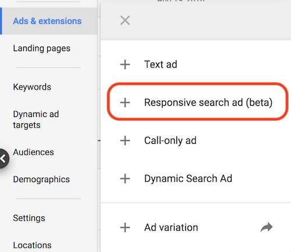Viewport: 291px width, 252px height.
Task: Click the plus icon beside Dynamic Search Ad
Action: tap(125, 179)
